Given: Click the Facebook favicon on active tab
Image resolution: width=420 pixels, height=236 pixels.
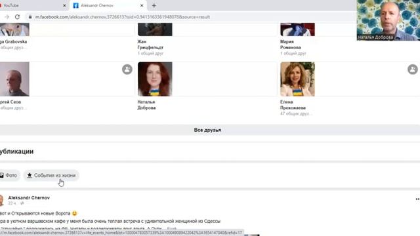Looking at the screenshot, I should (x=76, y=6).
